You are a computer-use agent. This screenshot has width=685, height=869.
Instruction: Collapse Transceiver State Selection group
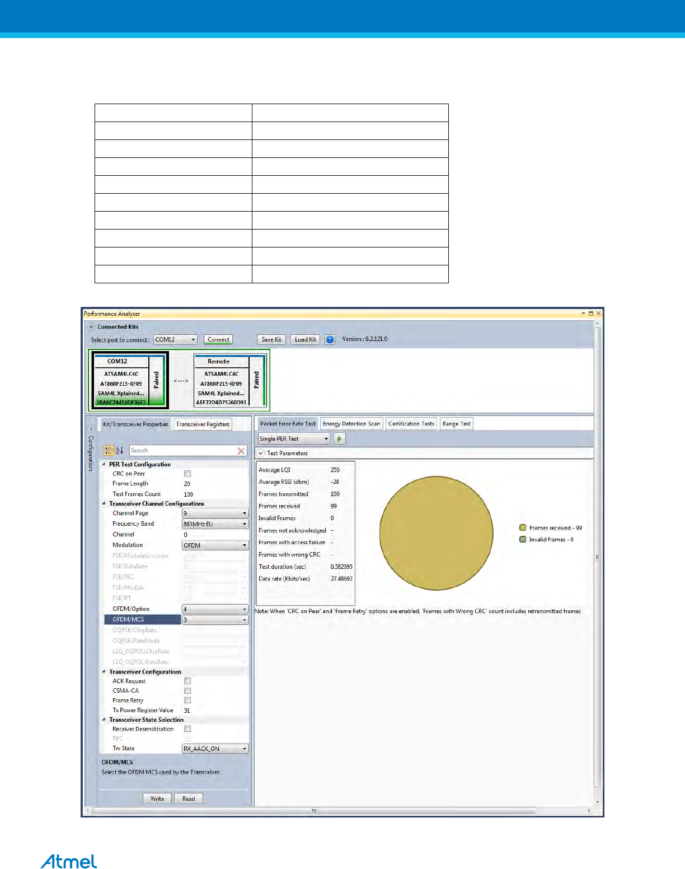click(104, 720)
